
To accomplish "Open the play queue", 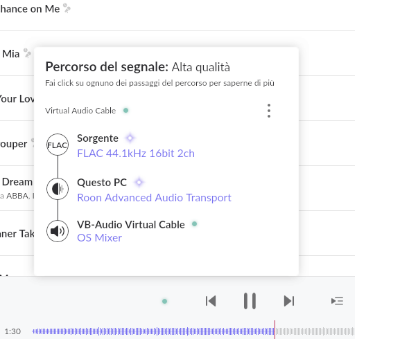I will click(x=338, y=301).
